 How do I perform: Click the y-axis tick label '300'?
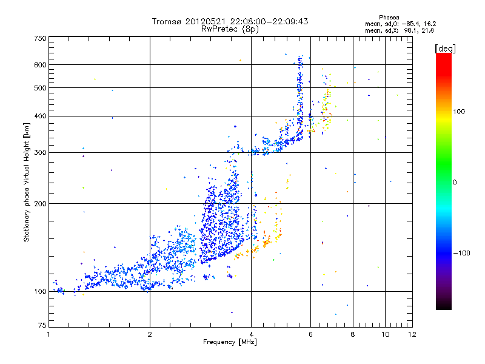click(x=41, y=152)
